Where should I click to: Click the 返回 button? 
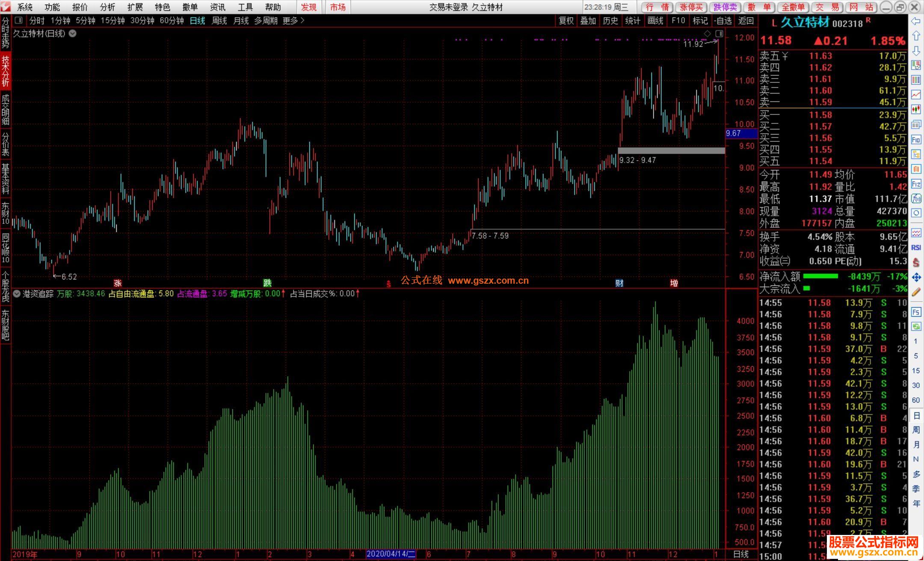click(746, 21)
